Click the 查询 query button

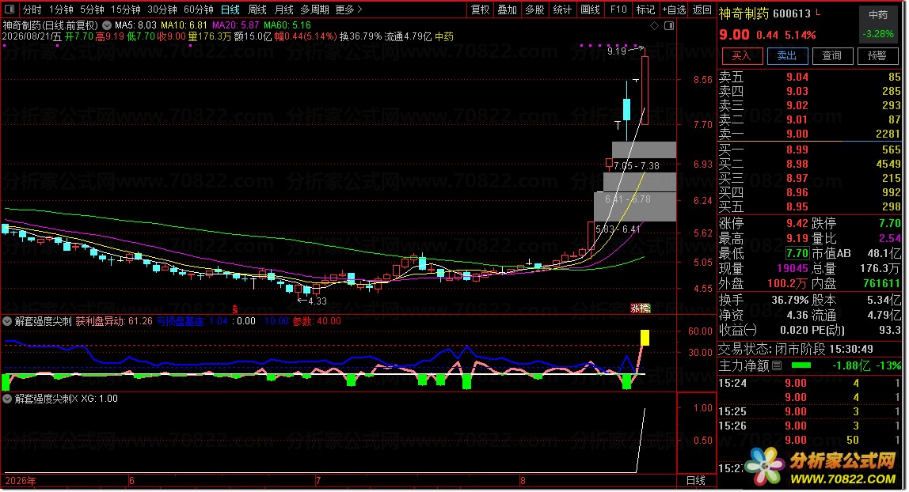click(832, 55)
